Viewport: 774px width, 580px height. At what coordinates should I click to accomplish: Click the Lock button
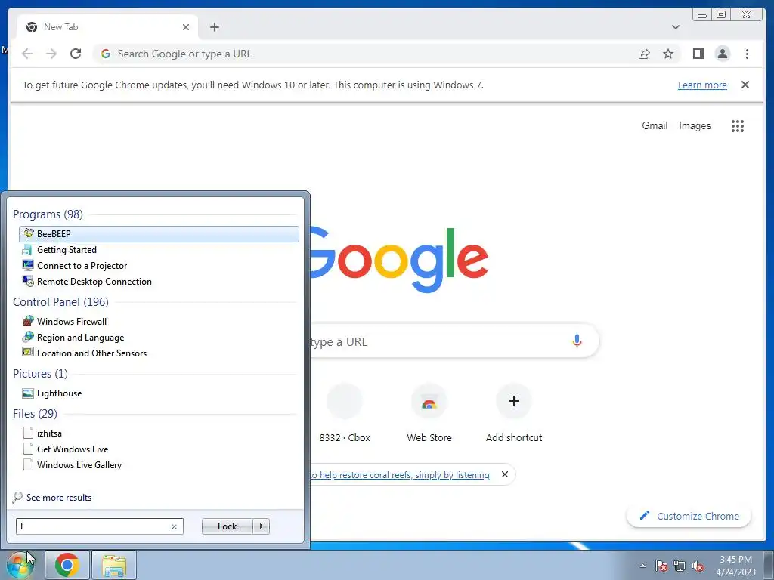[227, 526]
